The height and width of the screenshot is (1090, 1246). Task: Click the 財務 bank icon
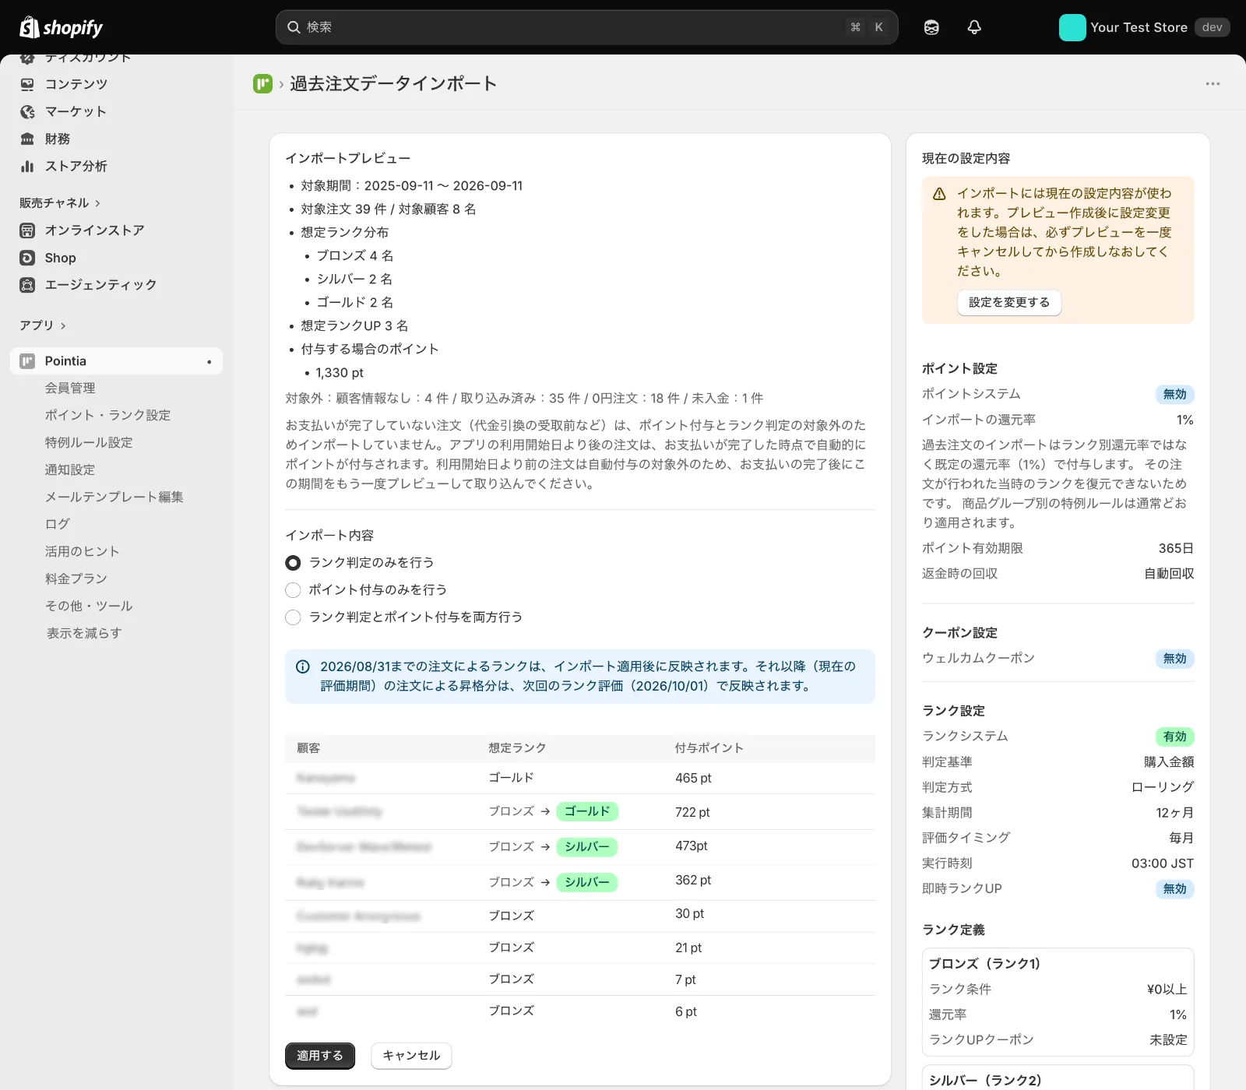(x=27, y=139)
